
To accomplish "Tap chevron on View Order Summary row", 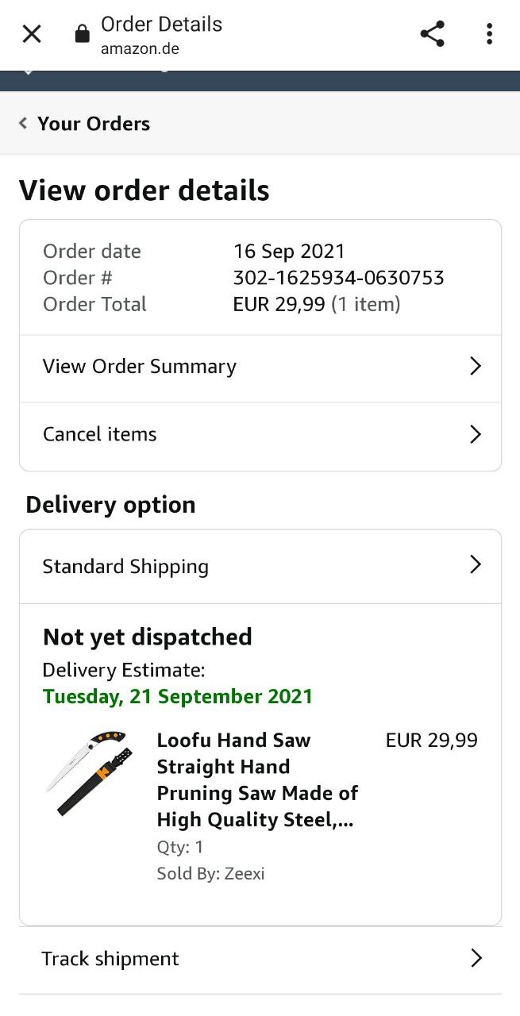I will [476, 366].
